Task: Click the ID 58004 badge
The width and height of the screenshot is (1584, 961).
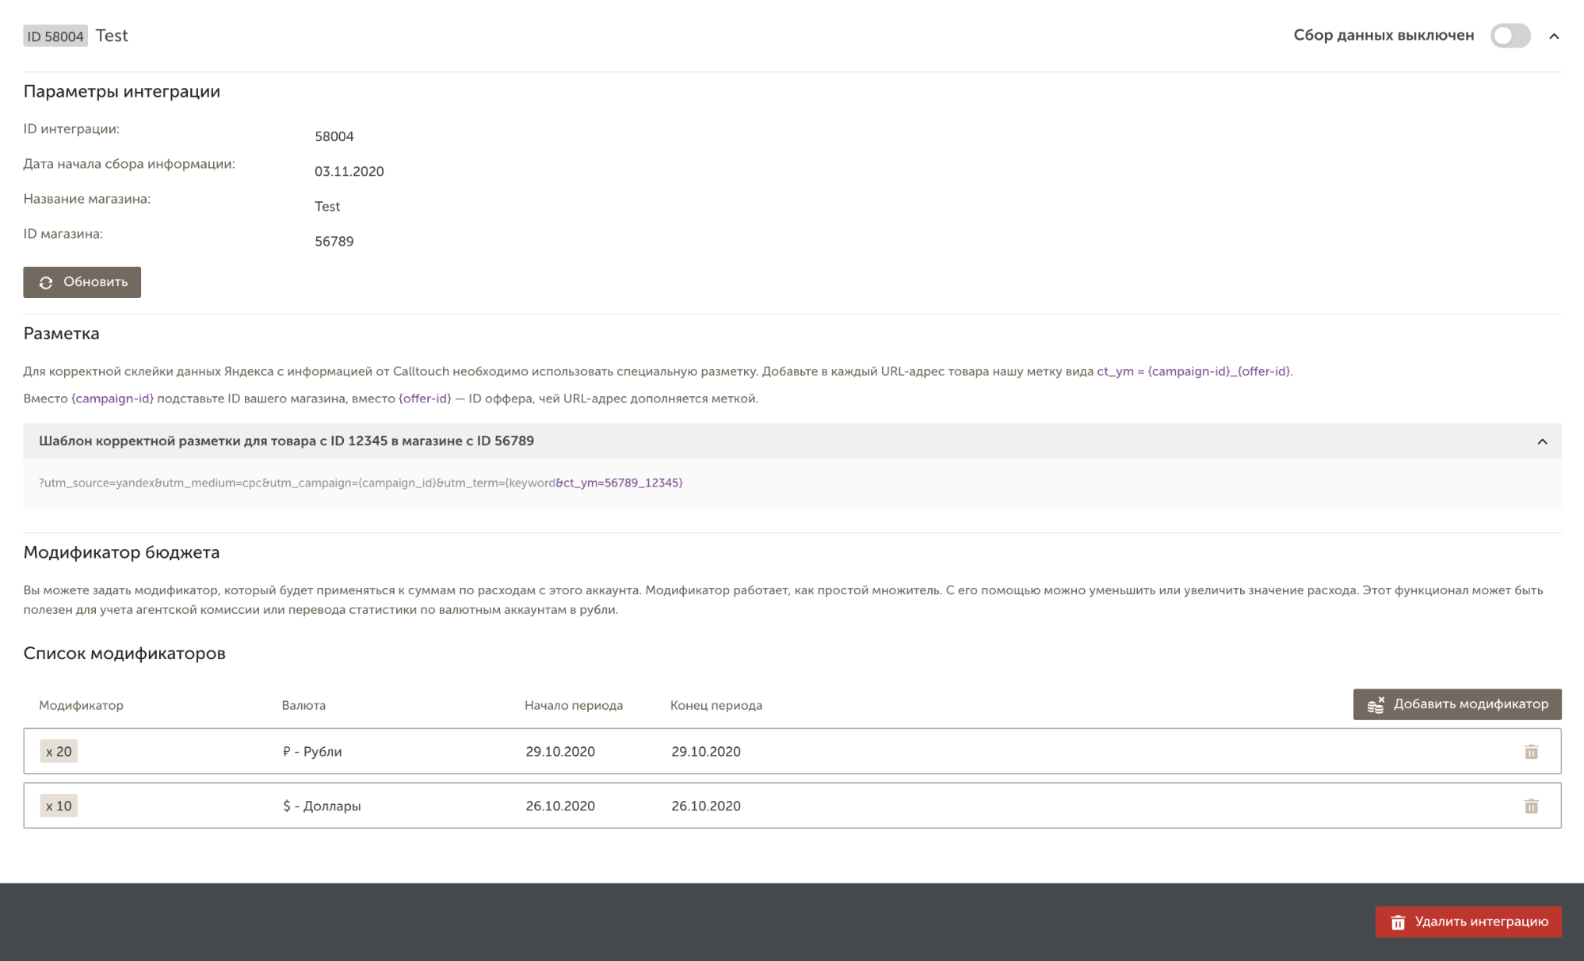Action: click(55, 36)
